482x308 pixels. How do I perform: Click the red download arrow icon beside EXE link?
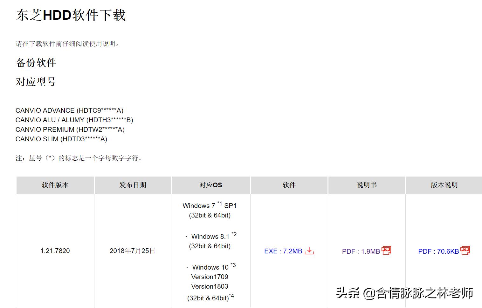point(310,251)
